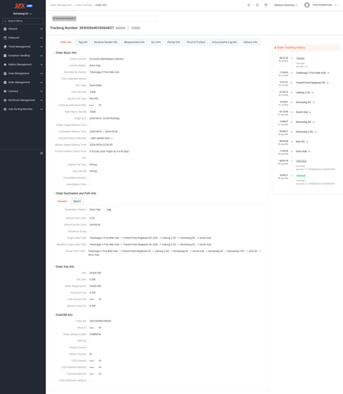Viewport: 343px width, 394px height.
Task: Reveal the Shop ID value
Action: point(100,328)
